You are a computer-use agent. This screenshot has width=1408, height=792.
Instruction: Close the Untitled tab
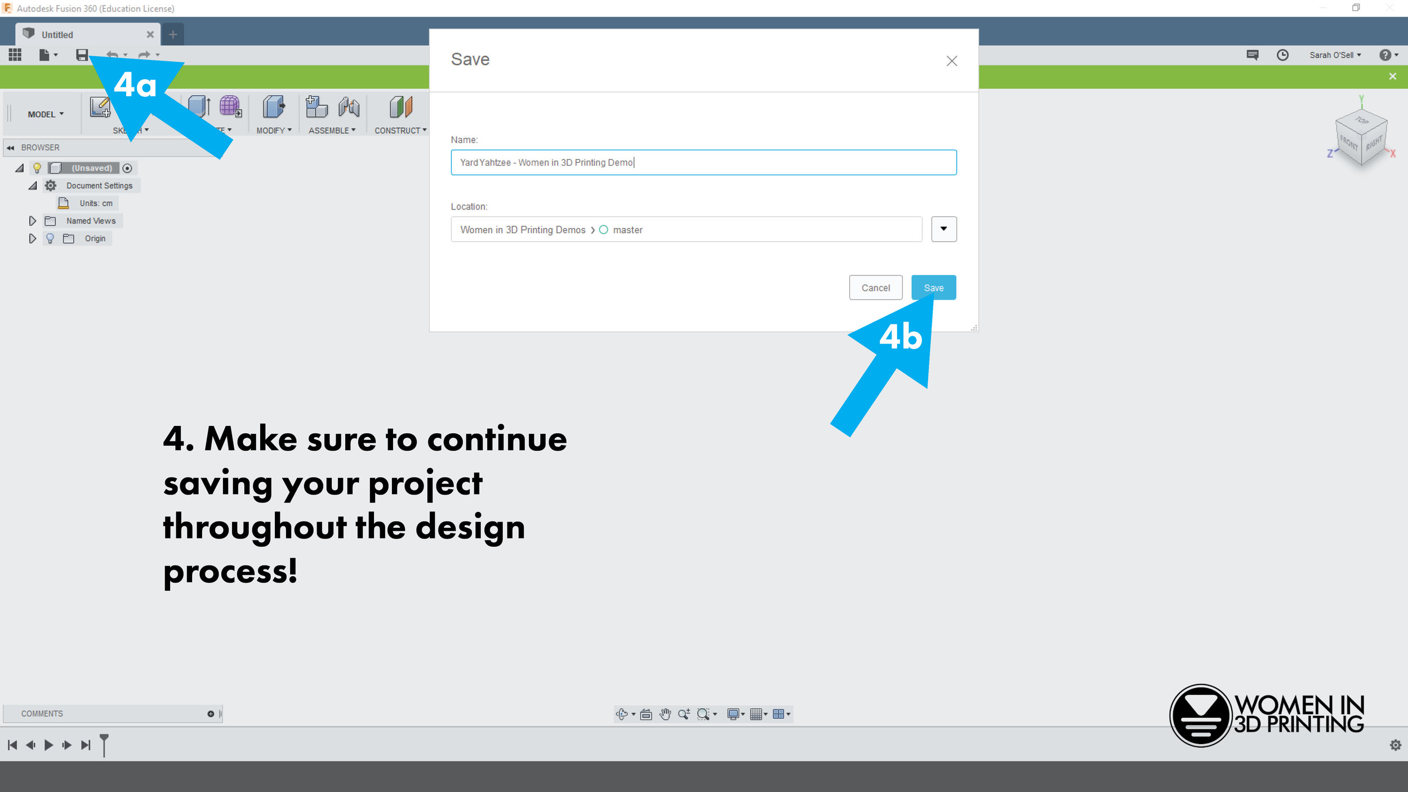click(150, 34)
